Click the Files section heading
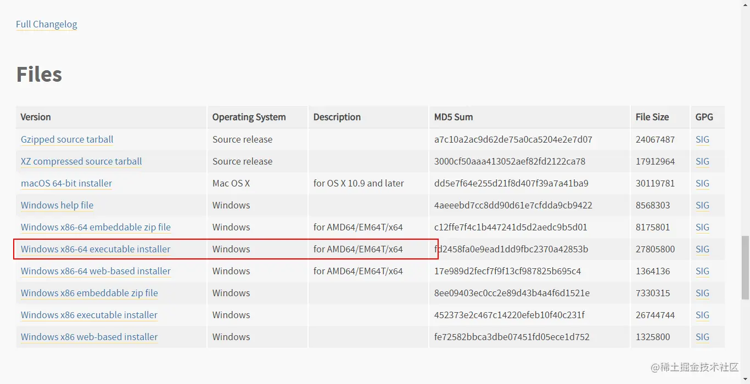The height and width of the screenshot is (384, 750). click(x=39, y=74)
